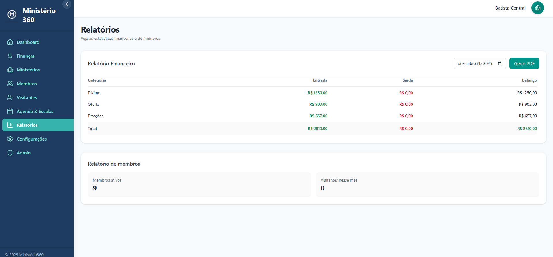Click the Dashboard home icon in sidebar

[10, 42]
